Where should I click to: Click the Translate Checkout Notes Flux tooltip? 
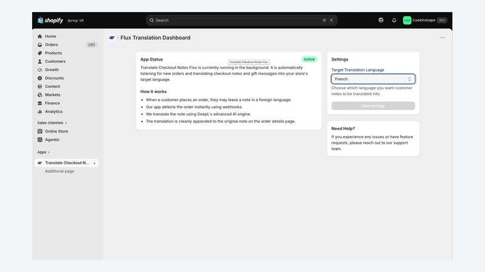point(249,62)
